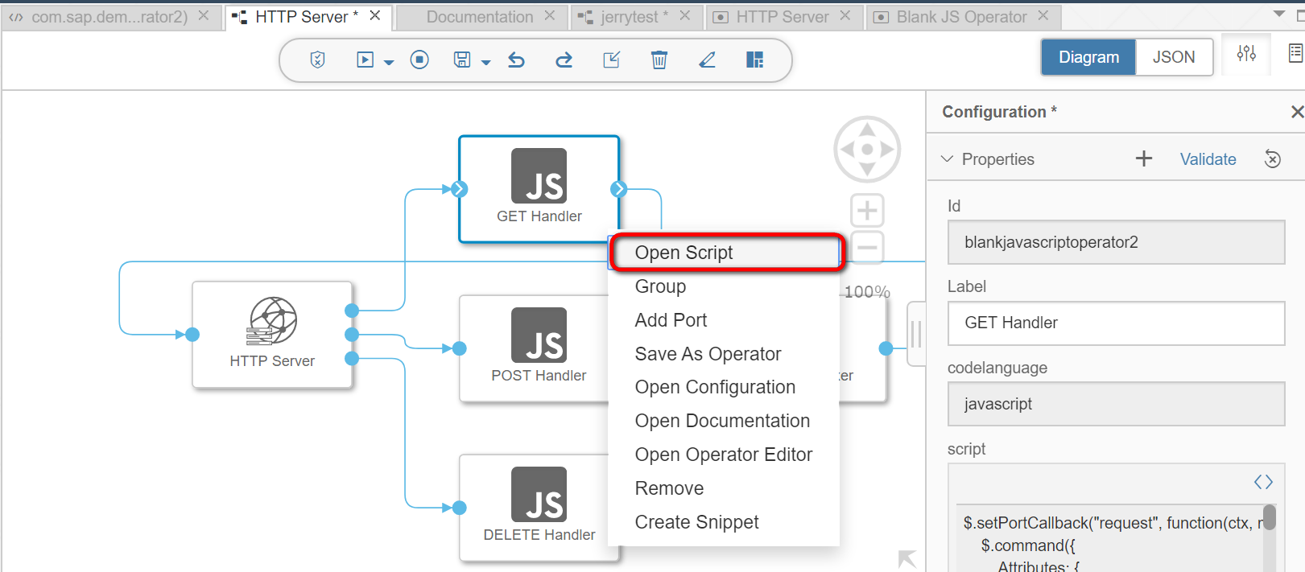This screenshot has width=1305, height=572.
Task: Switch to the Documentation tab
Action: 480,17
